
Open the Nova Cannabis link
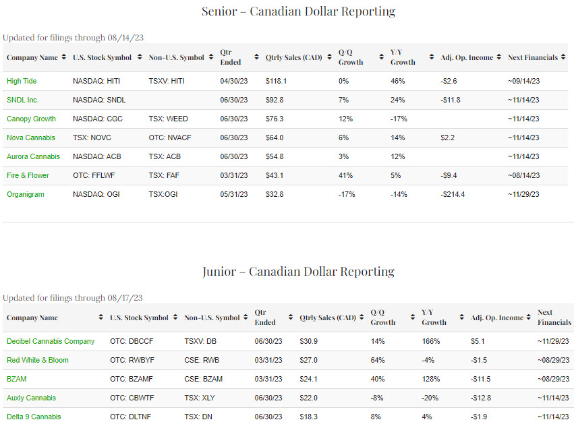coord(31,138)
